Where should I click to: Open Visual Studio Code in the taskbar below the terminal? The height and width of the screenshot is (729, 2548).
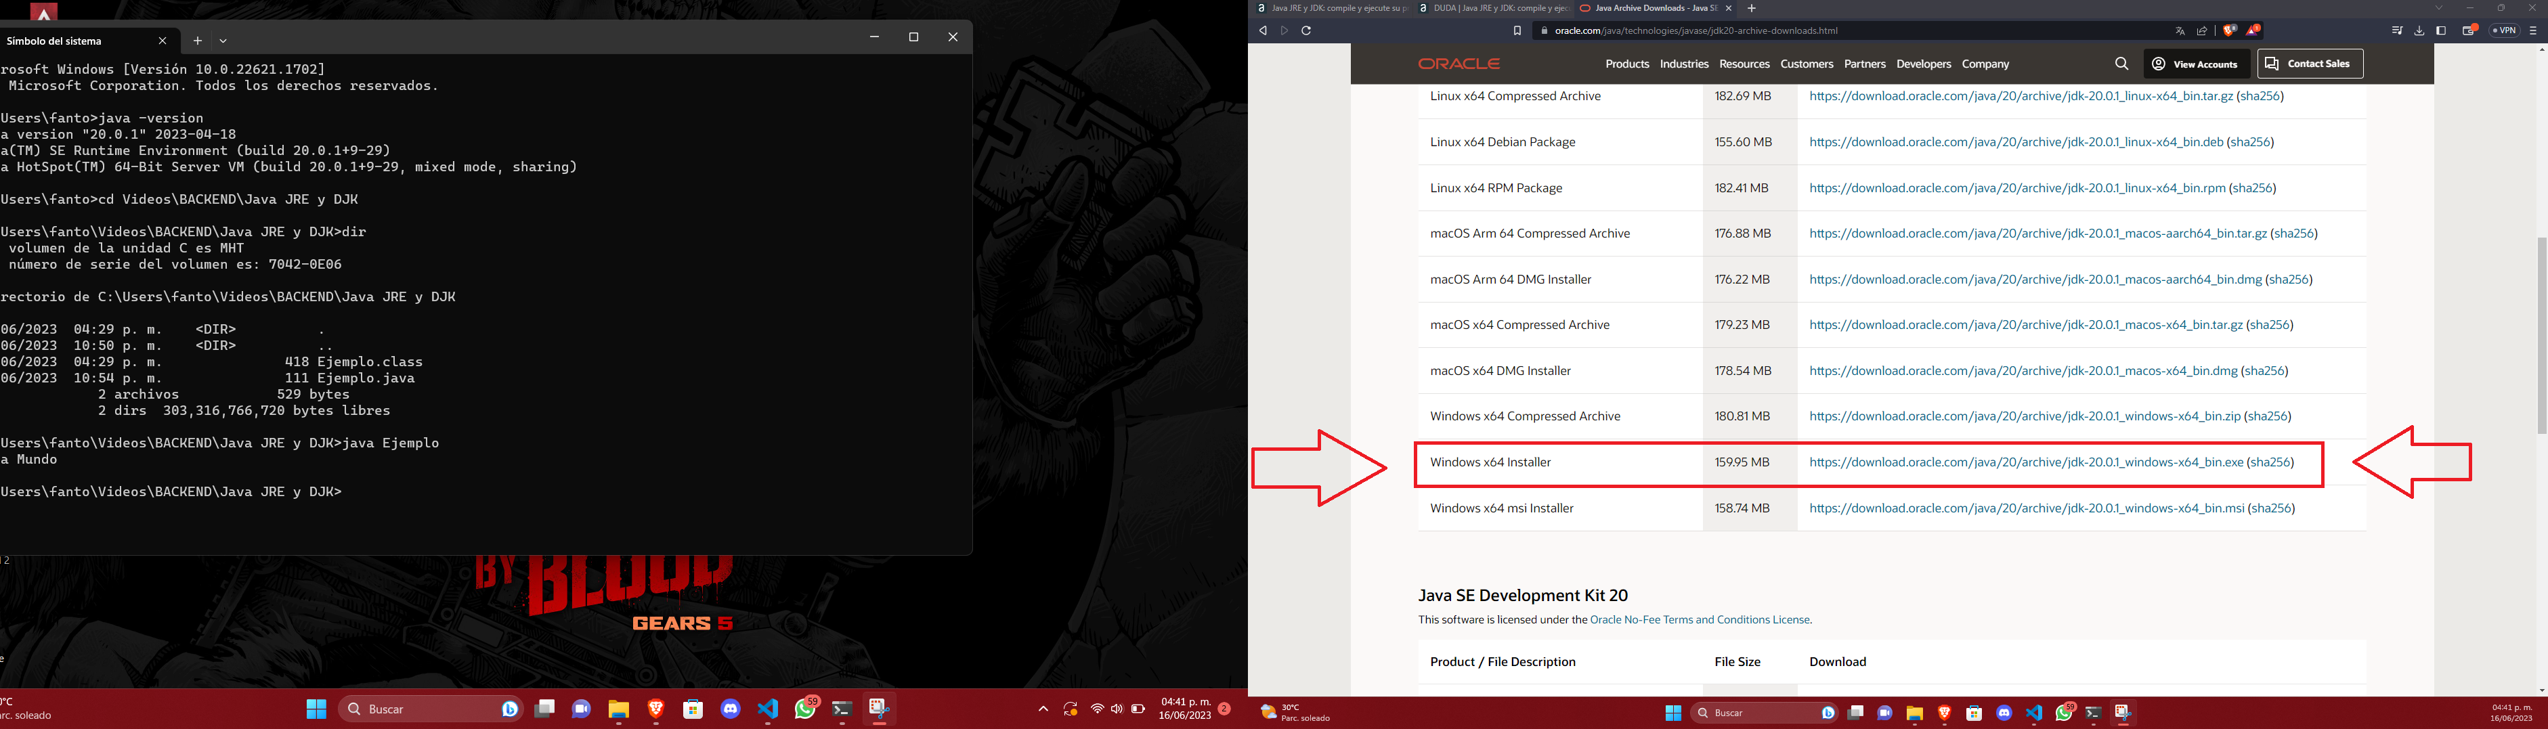coord(769,709)
